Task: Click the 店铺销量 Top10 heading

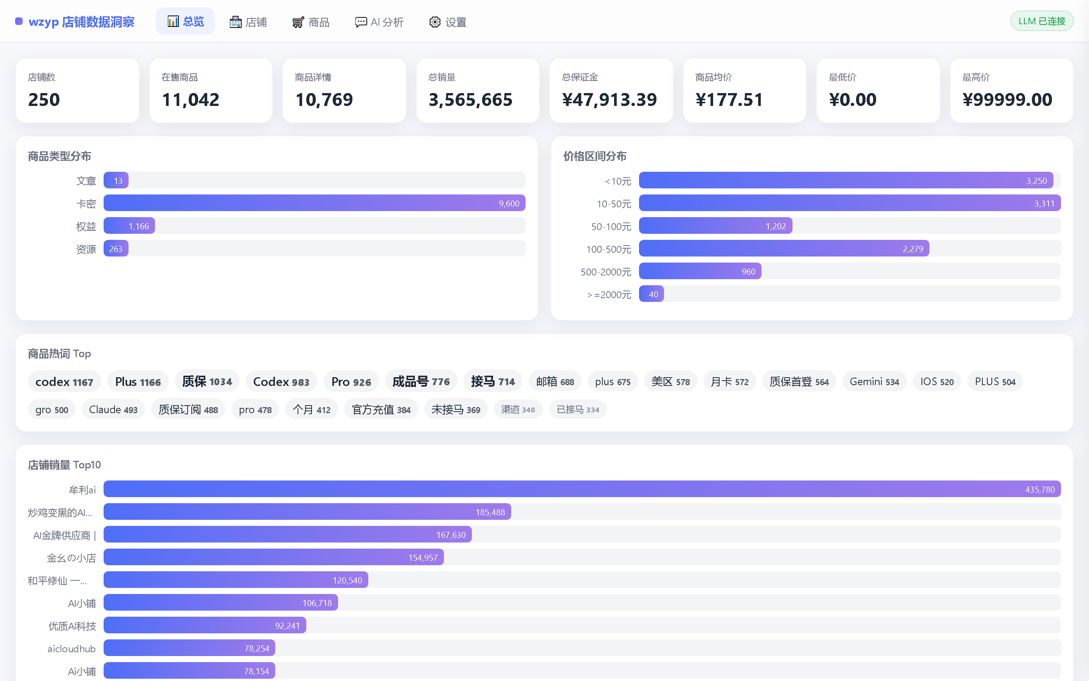Action: tap(64, 464)
